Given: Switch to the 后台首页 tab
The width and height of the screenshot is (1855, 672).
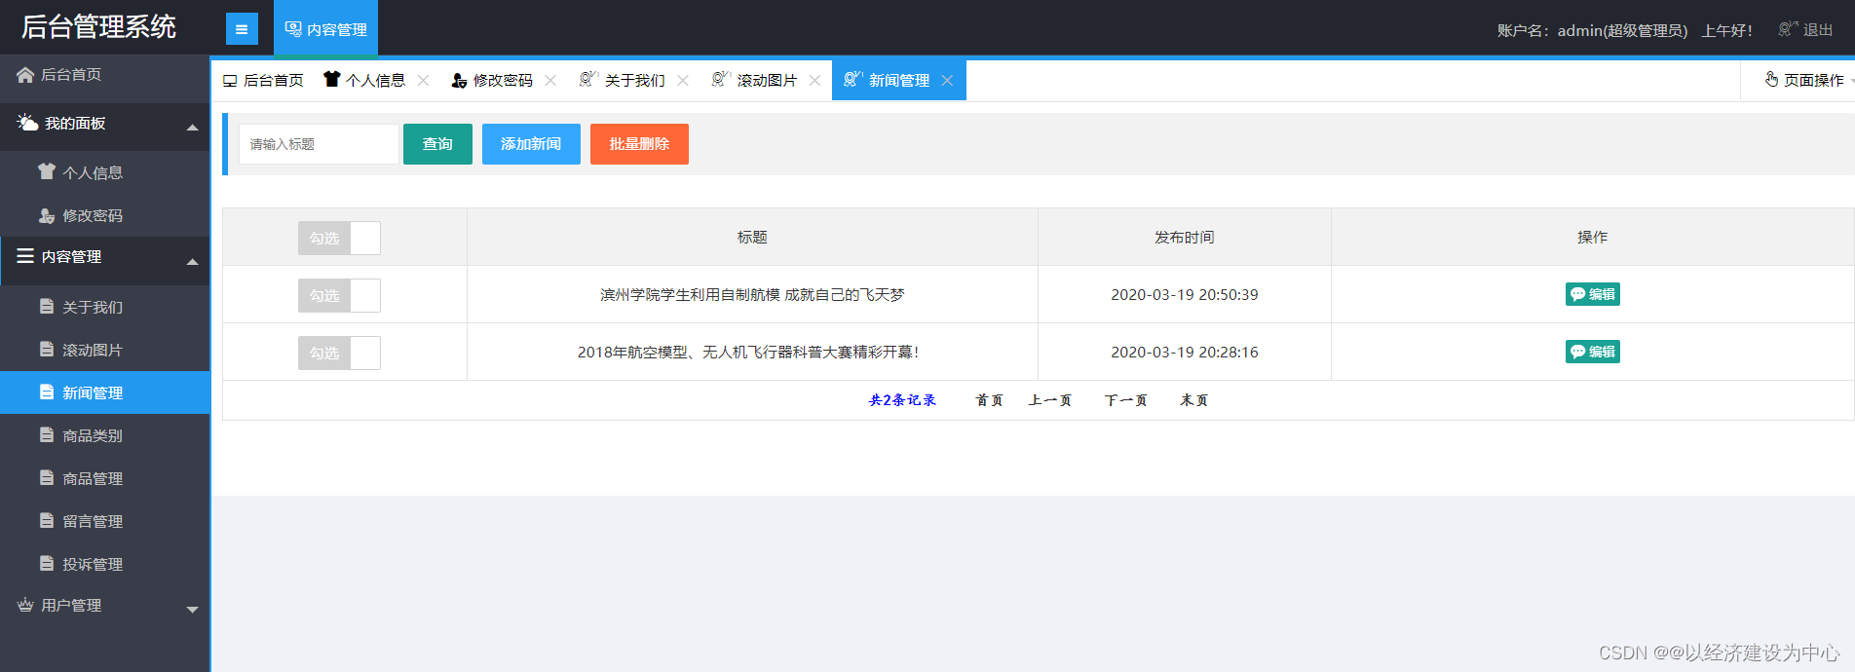Looking at the screenshot, I should click(x=263, y=80).
